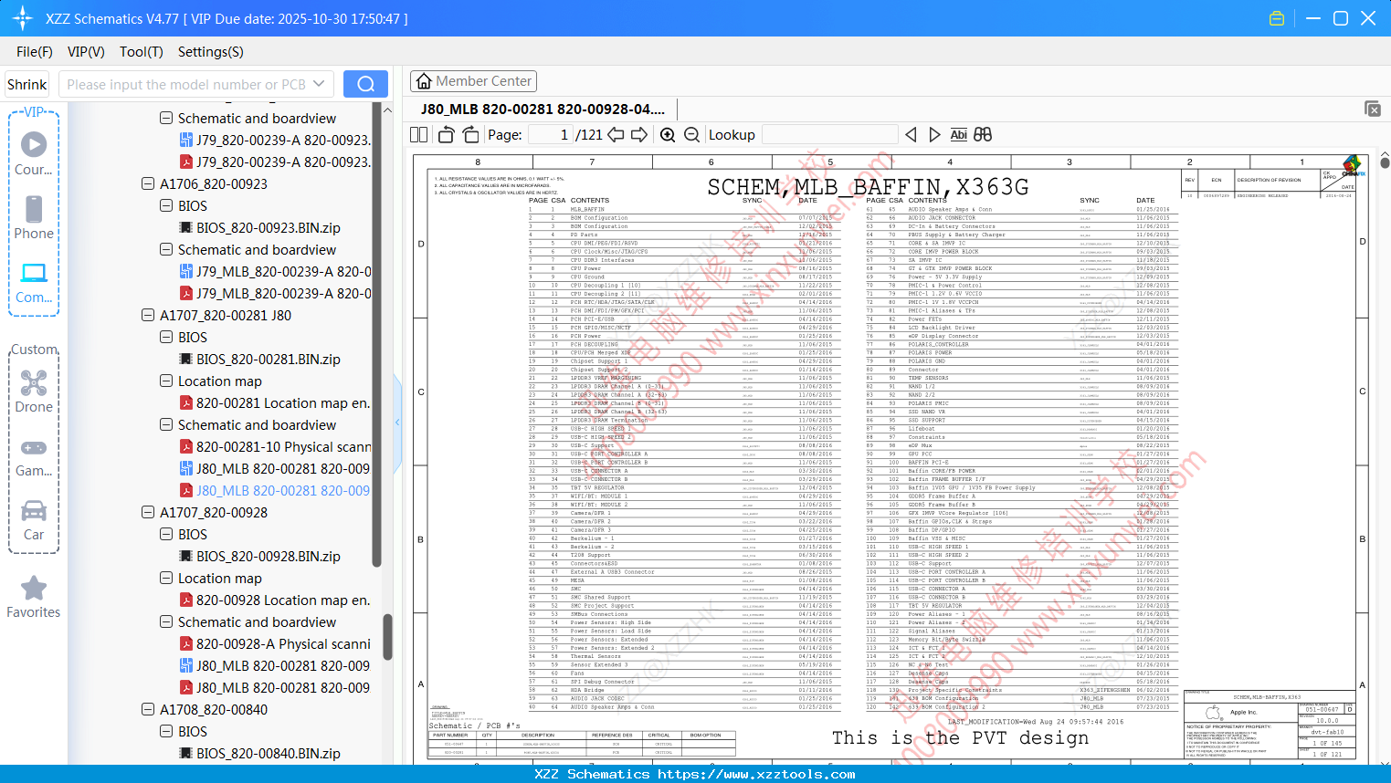
Task: Open Favorites from the sidebar
Action: (34, 597)
